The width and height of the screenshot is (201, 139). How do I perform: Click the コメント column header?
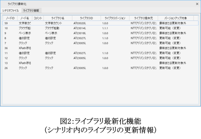pyautogui.click(x=38, y=18)
